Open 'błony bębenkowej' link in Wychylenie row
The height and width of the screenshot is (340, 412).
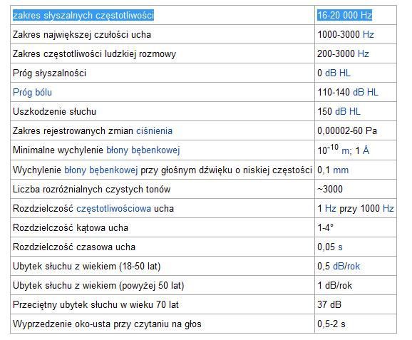click(x=101, y=170)
